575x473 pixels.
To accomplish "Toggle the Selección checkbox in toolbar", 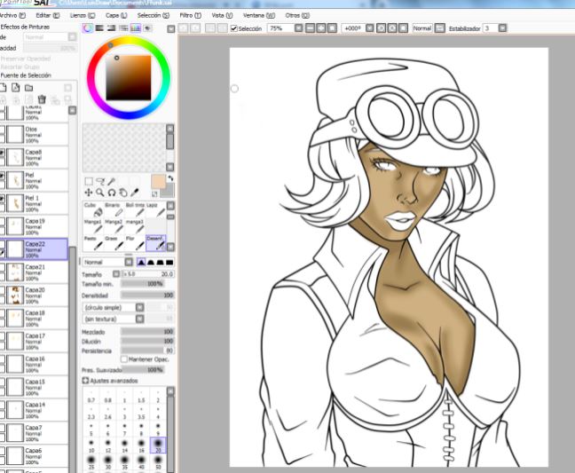I will [x=233, y=28].
